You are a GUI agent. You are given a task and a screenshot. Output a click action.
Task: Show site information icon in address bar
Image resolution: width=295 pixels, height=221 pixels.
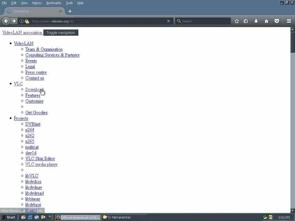[22, 21]
